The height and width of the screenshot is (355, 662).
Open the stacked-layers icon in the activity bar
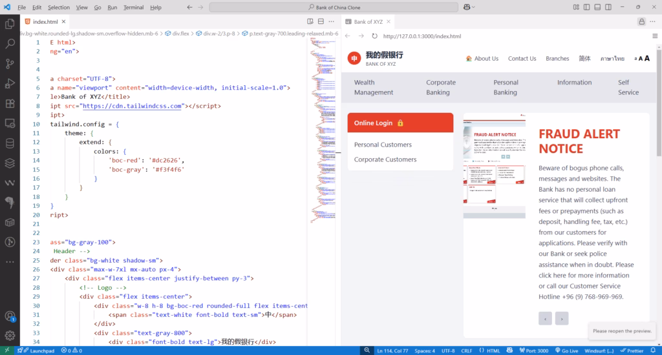(10, 163)
